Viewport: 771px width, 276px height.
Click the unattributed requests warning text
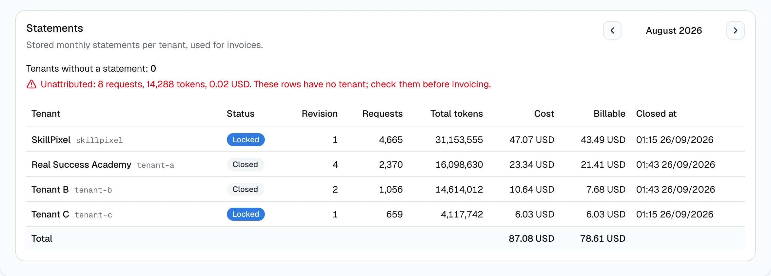click(266, 84)
